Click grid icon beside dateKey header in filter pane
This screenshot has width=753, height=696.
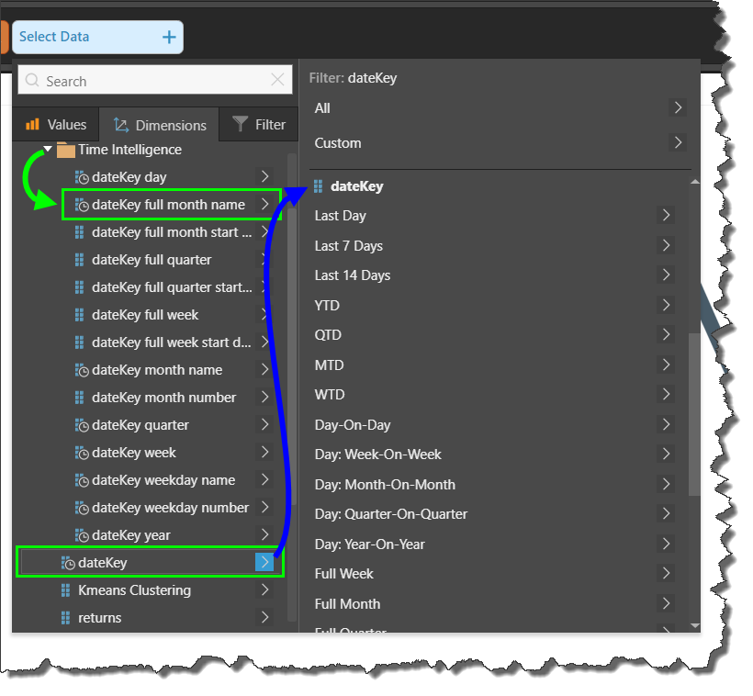(x=318, y=186)
